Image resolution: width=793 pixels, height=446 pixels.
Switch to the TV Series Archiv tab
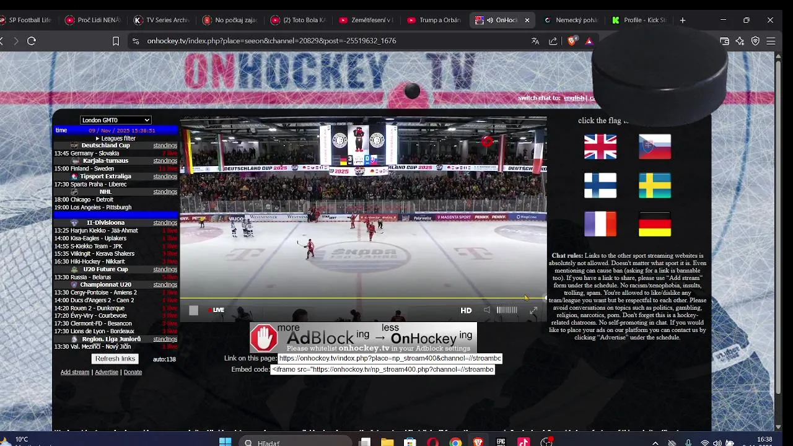161,20
